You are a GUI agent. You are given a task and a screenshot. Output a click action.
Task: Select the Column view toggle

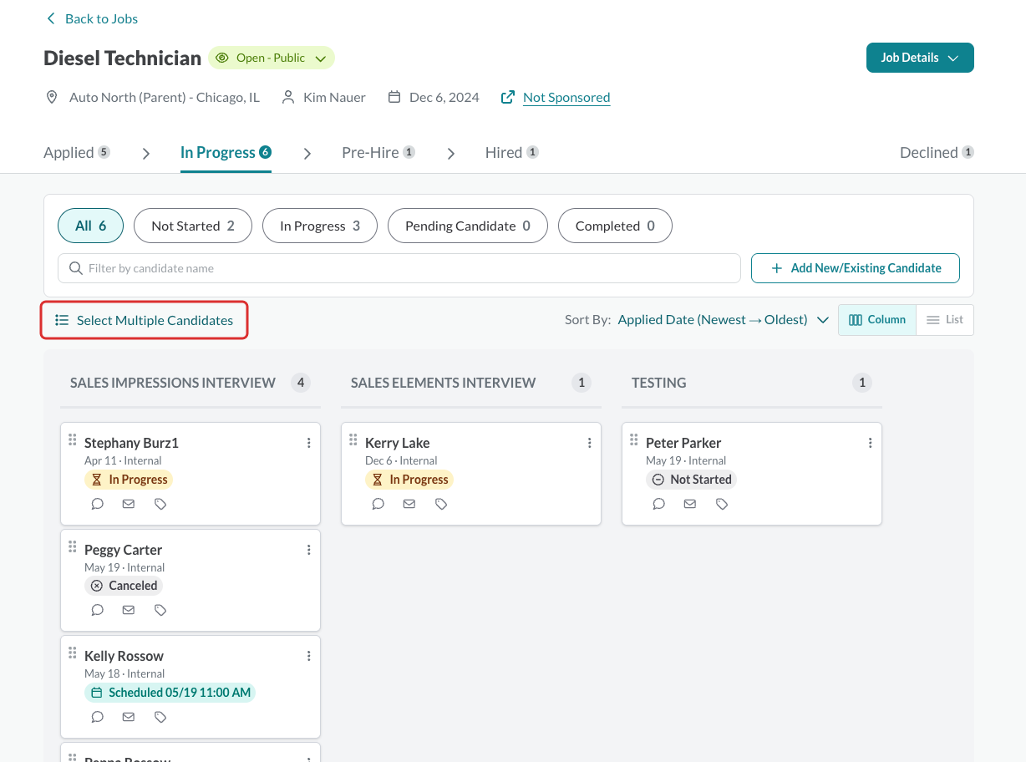[x=877, y=320]
